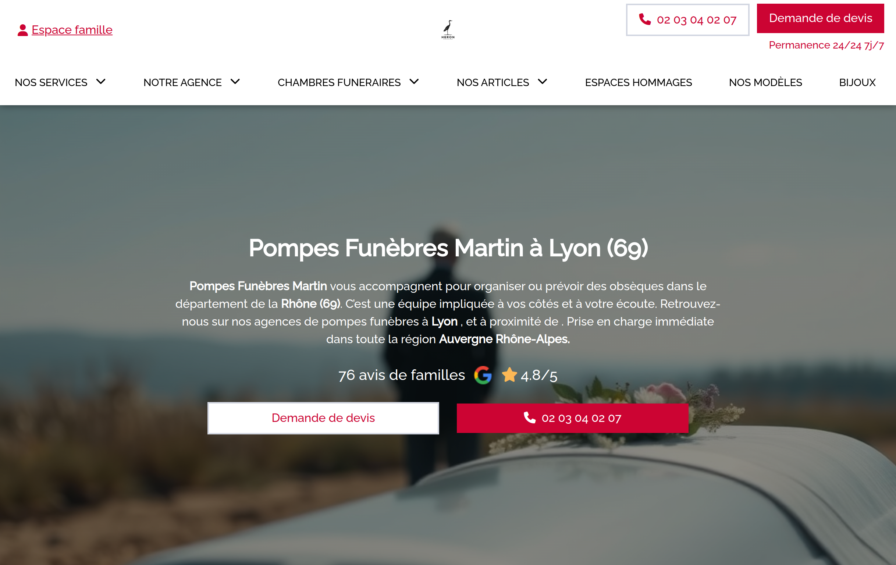Open the Espace famille link
This screenshot has width=896, height=565.
[72, 30]
